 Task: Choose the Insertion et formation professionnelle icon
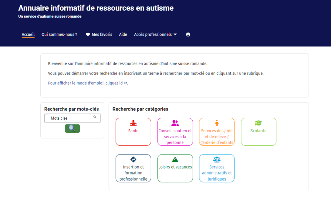(x=133, y=159)
